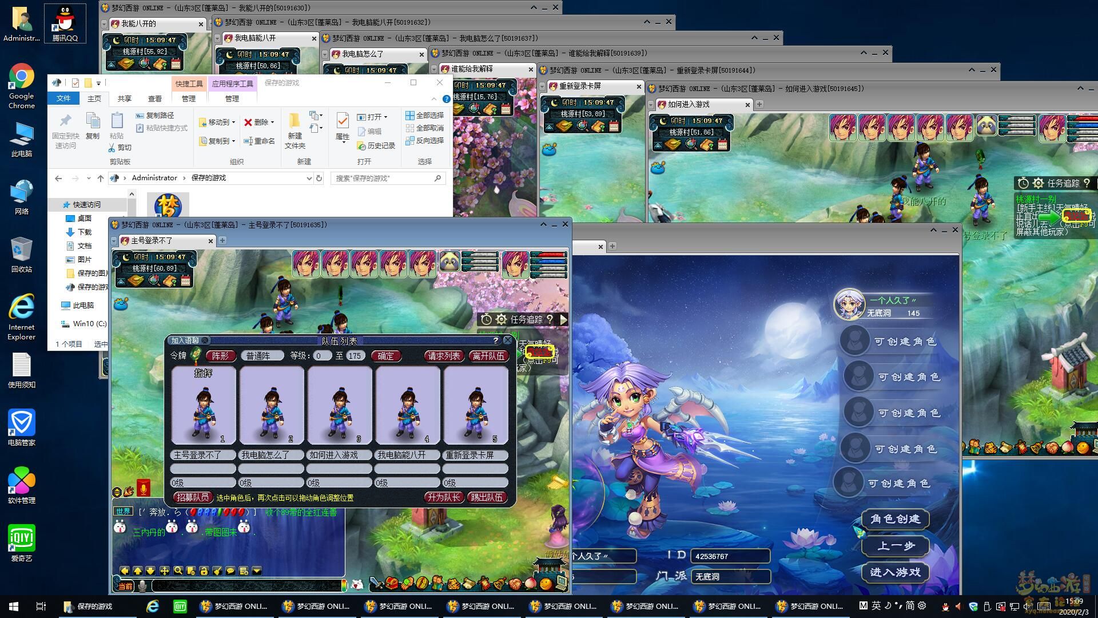Image resolution: width=1098 pixels, height=618 pixels.
Task: Click the 当前 chat channel selector
Action: [x=125, y=586]
